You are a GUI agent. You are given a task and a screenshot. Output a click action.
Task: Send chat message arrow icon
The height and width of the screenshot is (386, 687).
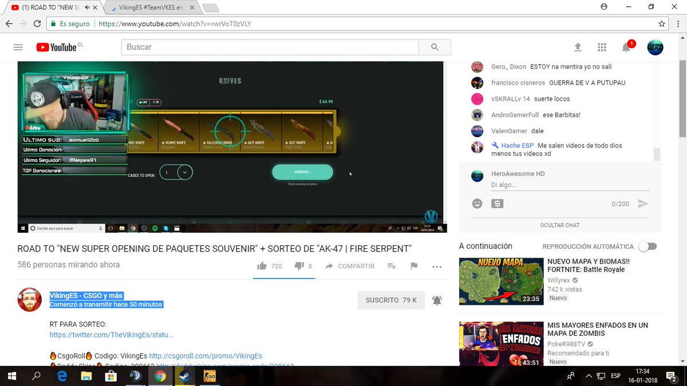[x=643, y=204]
